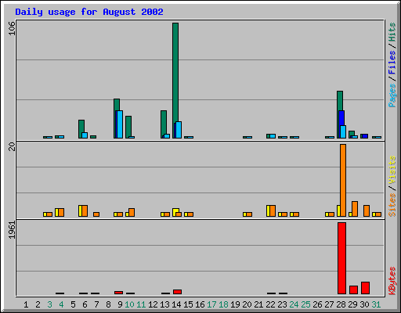This screenshot has width=401, height=313.
Task: Click the y-axis value "1961"
Action: [x=12, y=230]
